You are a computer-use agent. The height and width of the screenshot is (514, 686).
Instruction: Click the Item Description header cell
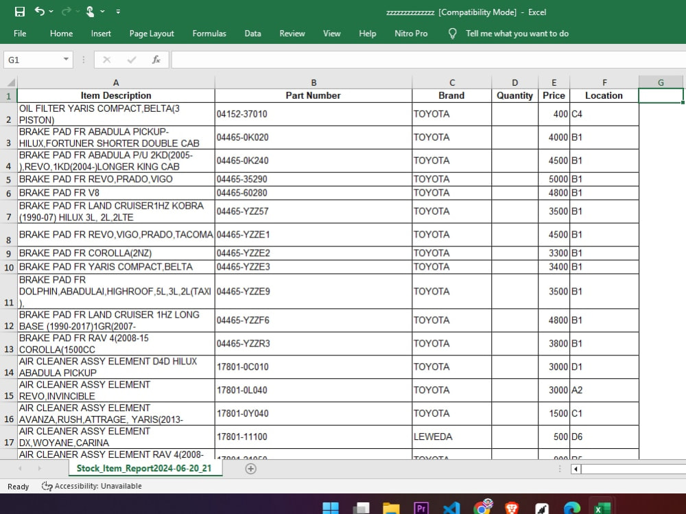click(116, 96)
